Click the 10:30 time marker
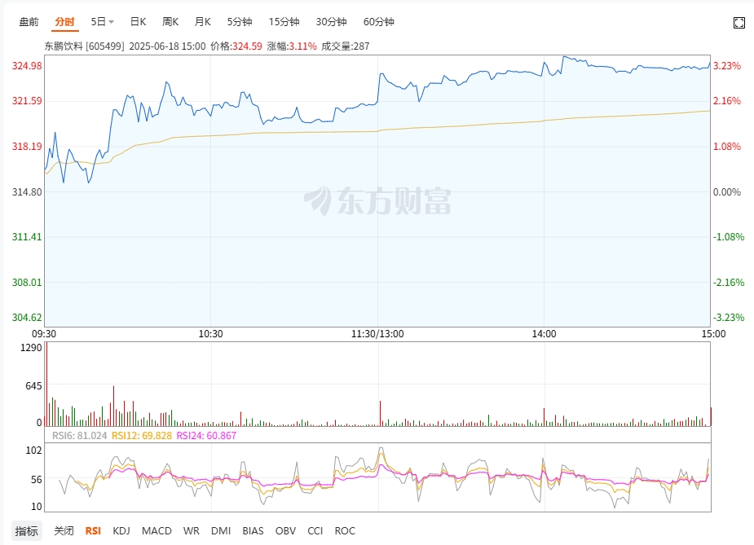This screenshot has width=754, height=545. click(210, 334)
